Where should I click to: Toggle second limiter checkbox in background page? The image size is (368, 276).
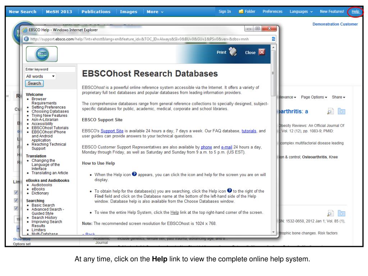point(16,200)
